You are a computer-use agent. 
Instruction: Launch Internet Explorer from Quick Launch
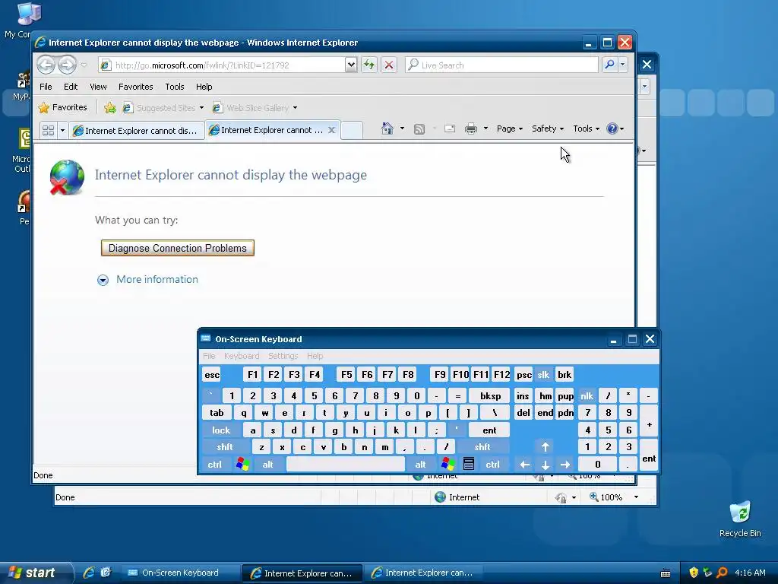tap(89, 573)
